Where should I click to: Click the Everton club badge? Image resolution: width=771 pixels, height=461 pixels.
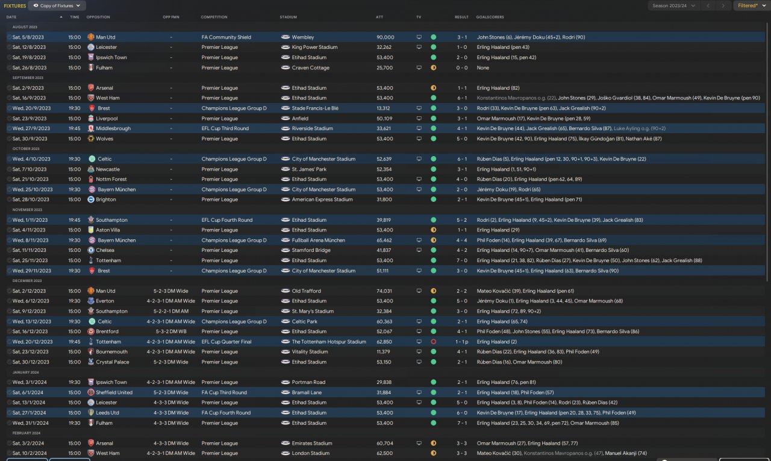[x=91, y=301]
